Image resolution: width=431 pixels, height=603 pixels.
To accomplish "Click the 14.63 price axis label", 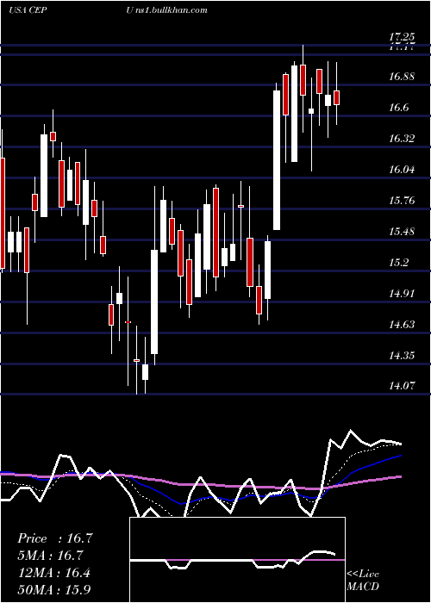I will (x=402, y=325).
